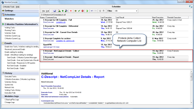The height and width of the screenshot is (109, 194).
Task: Click the greyed redo arrow icon
Action: pos(95,11)
